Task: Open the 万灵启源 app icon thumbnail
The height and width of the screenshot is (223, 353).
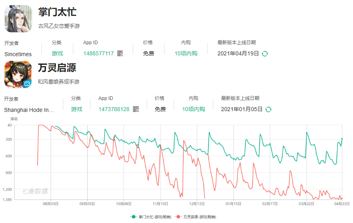Action: (x=18, y=74)
